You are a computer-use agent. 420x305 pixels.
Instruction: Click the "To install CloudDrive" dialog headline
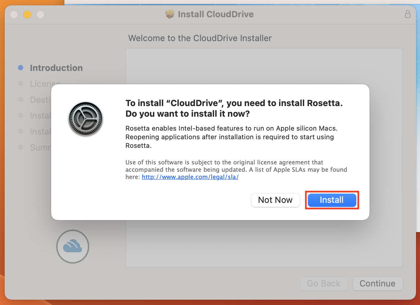pyautogui.click(x=234, y=108)
